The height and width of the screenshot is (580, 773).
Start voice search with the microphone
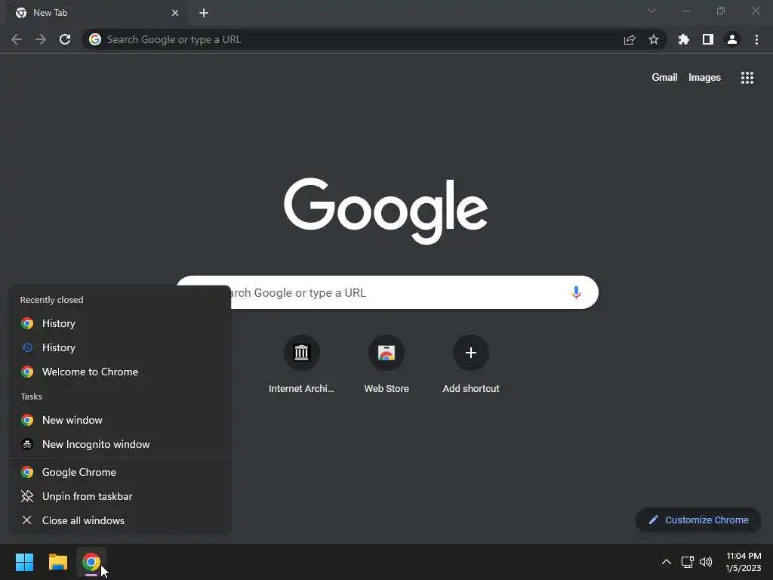pos(576,292)
